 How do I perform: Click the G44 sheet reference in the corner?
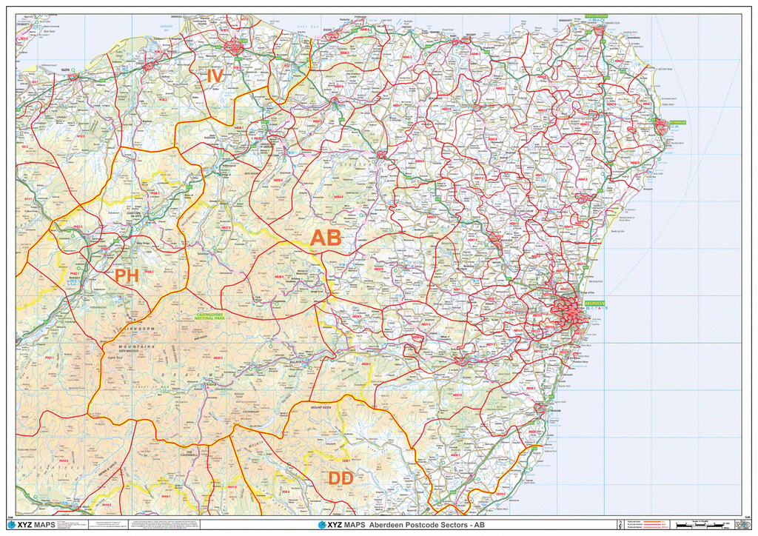(748, 517)
